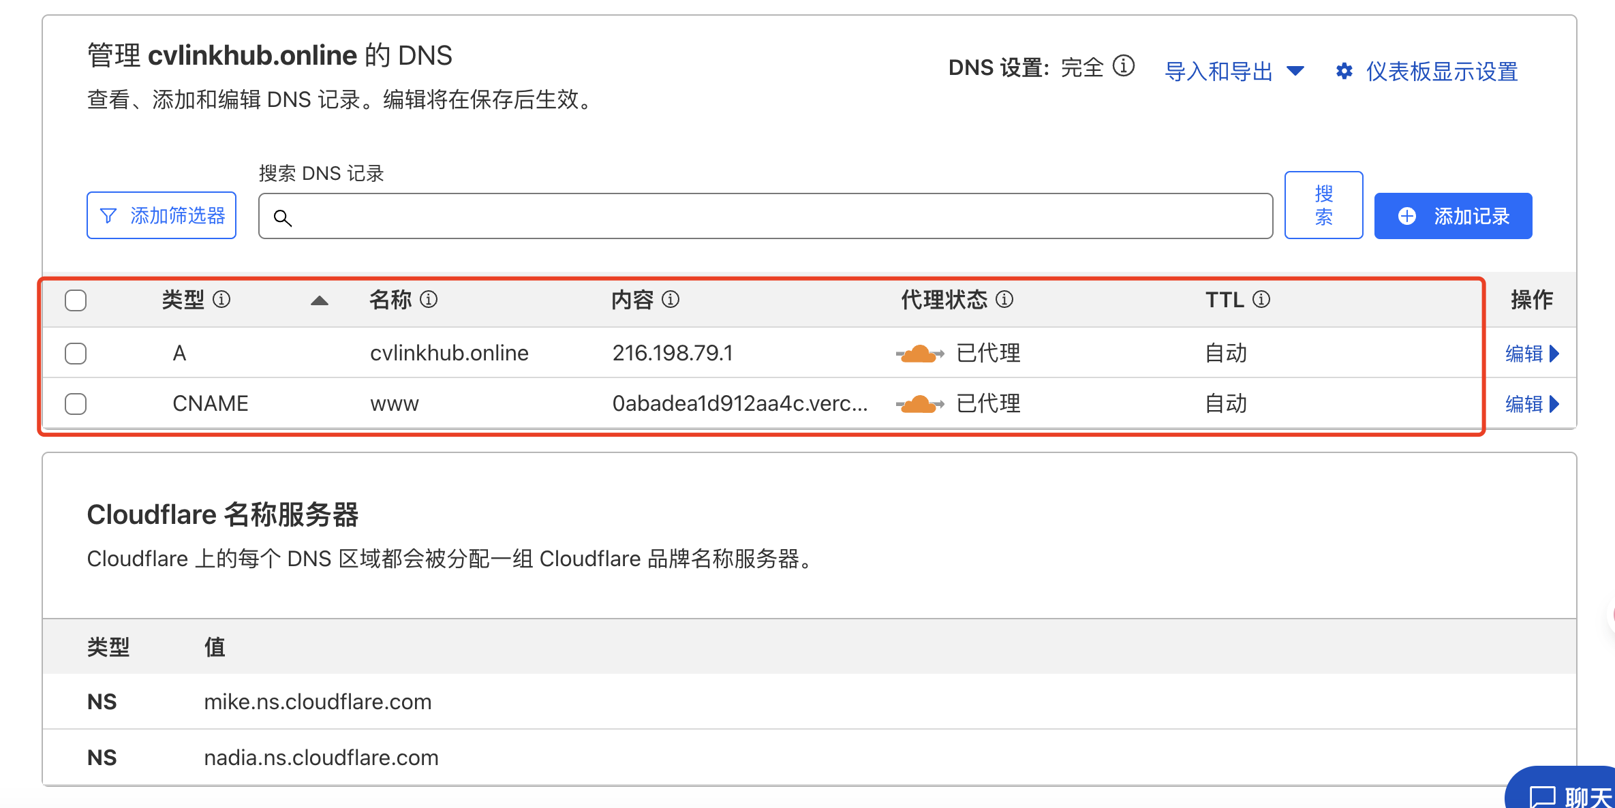This screenshot has width=1615, height=808.
Task: Expand 编辑 for the cvlinkhub.online A record
Action: click(x=1532, y=353)
